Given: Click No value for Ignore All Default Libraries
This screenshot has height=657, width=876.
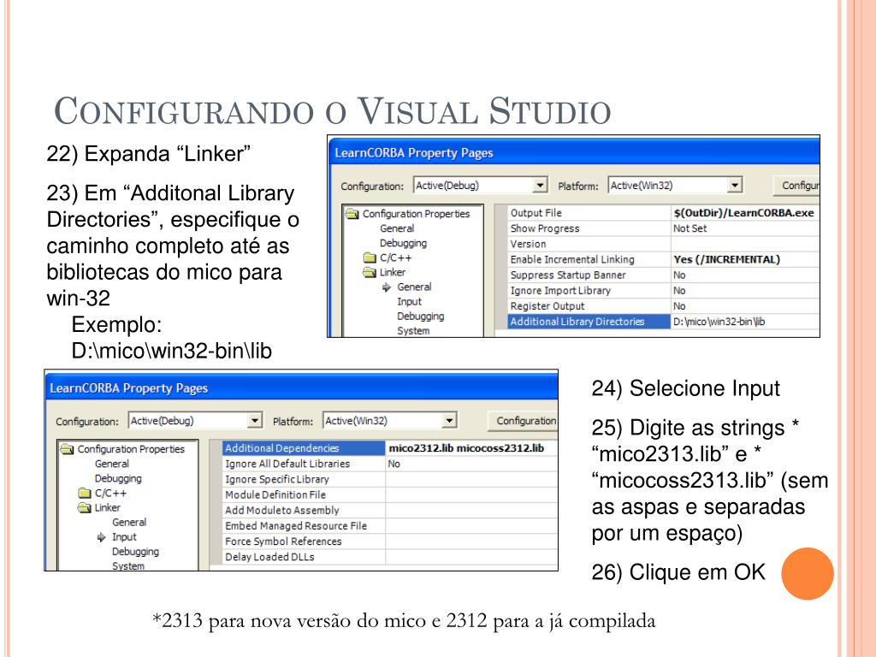Looking at the screenshot, I should tap(394, 464).
